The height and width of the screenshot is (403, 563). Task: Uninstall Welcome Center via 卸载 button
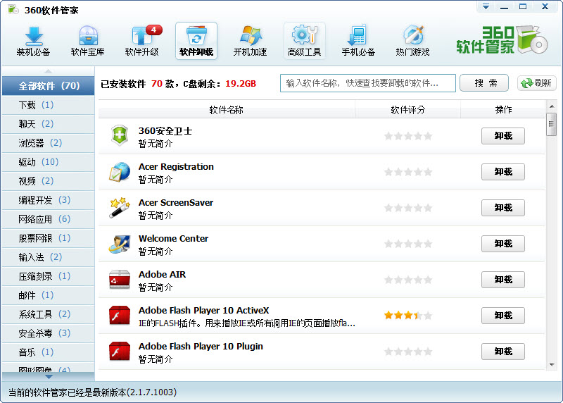click(502, 244)
